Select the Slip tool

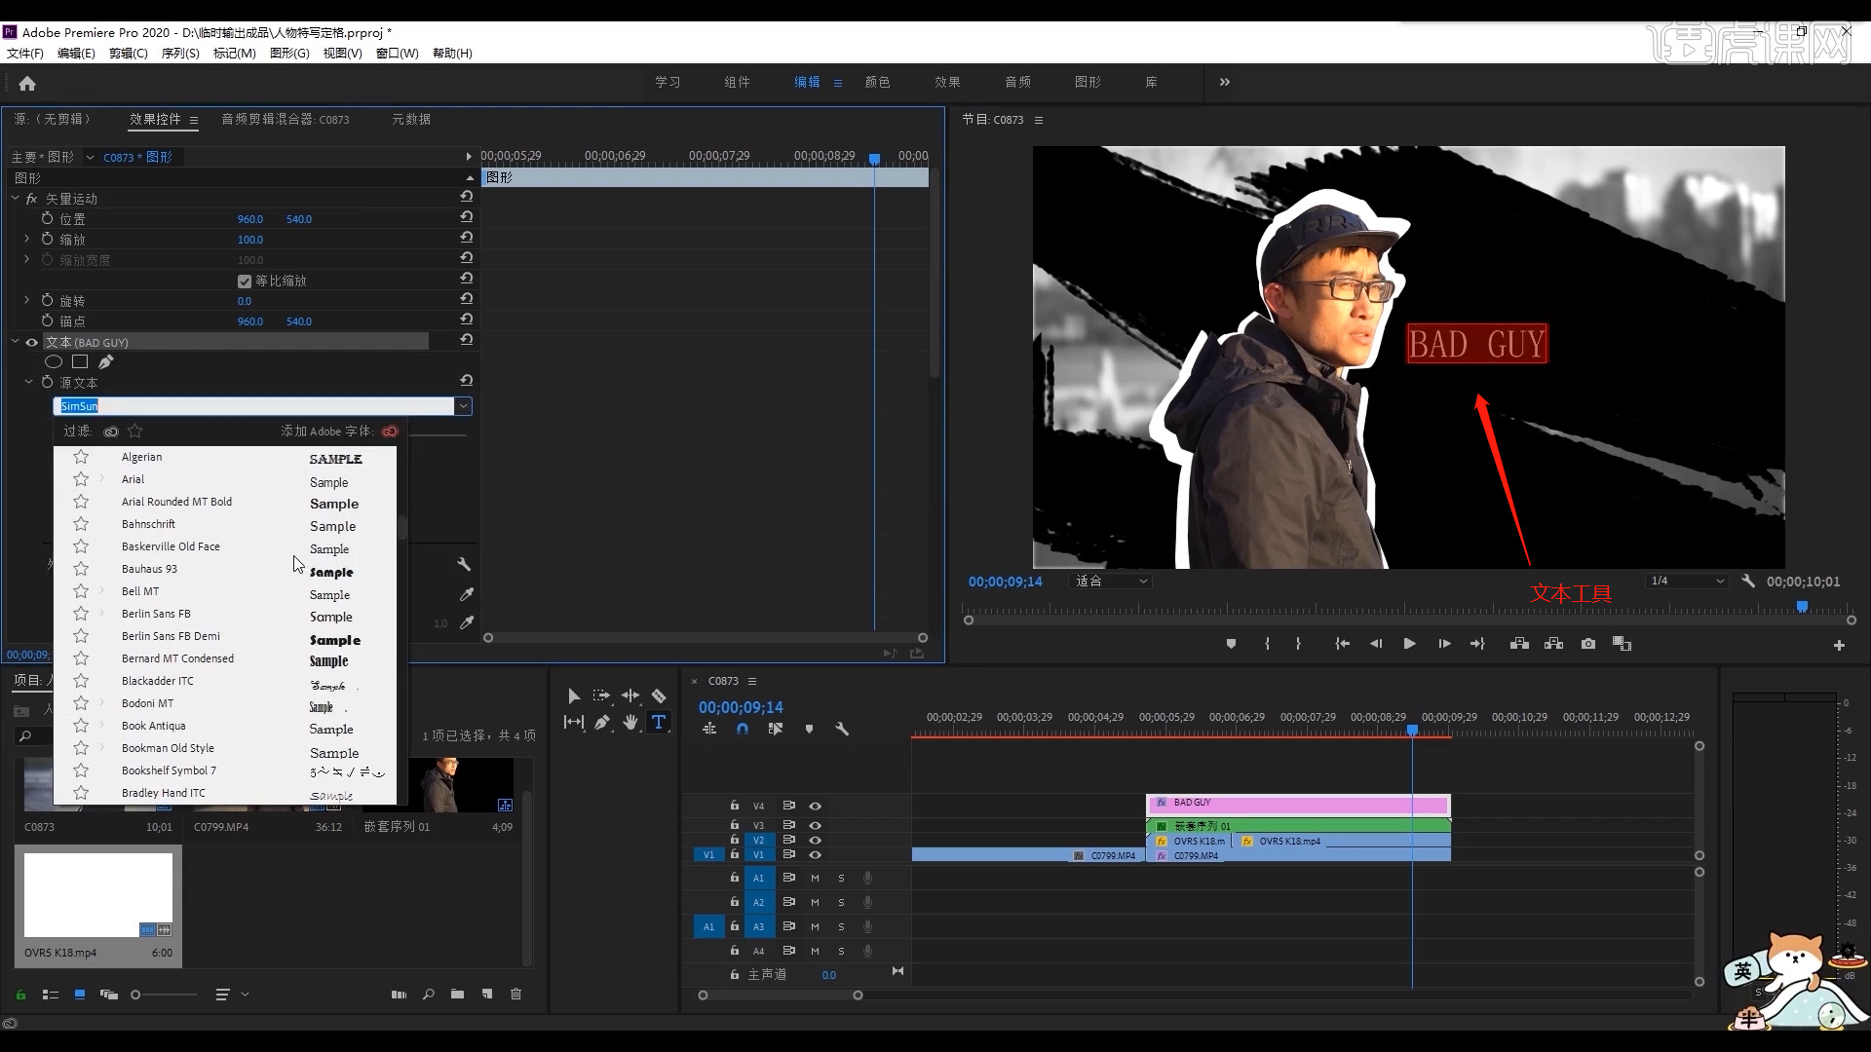pos(574,722)
